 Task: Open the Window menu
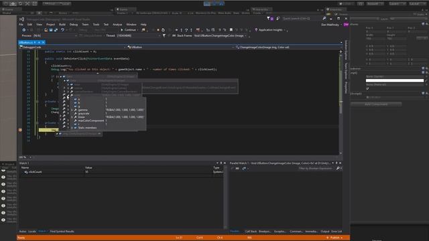click(131, 24)
